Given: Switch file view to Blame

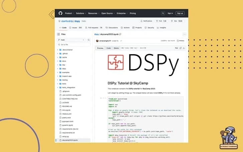Looking at the screenshot, I should [x=116, y=48].
